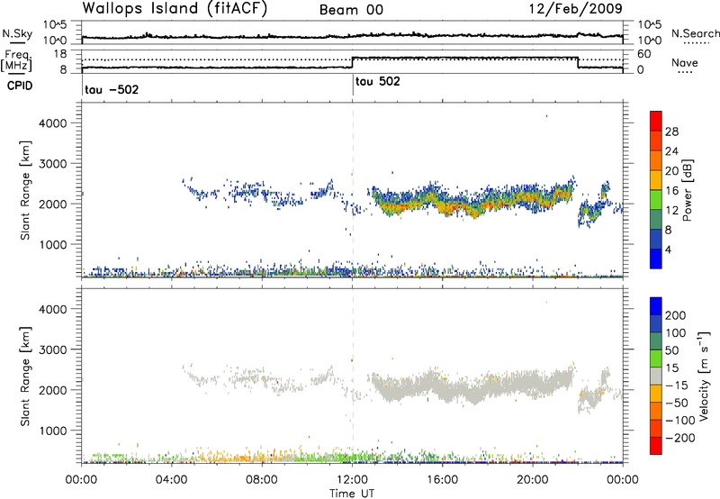Click the "Velocity [m s⁻¹]" colorbar title

(703, 376)
